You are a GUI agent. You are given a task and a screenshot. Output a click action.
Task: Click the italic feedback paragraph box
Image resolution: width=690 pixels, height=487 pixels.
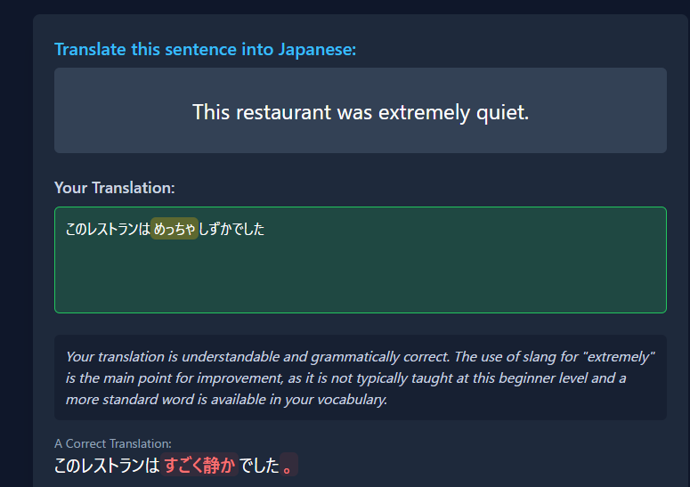click(x=361, y=377)
